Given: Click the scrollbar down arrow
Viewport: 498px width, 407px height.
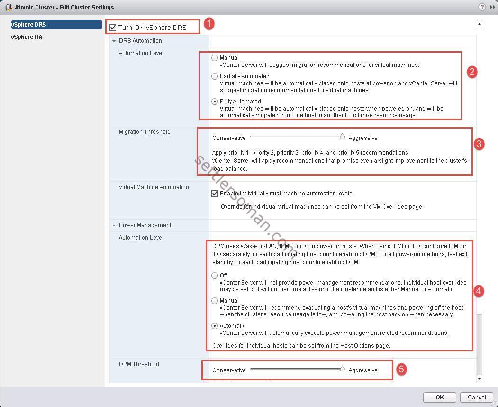Looking at the screenshot, I should 480,379.
